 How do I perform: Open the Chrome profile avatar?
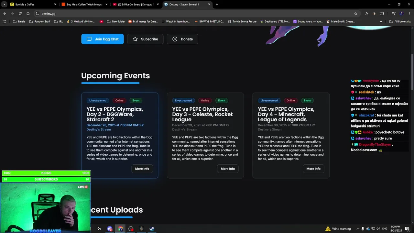pyautogui.click(x=401, y=14)
